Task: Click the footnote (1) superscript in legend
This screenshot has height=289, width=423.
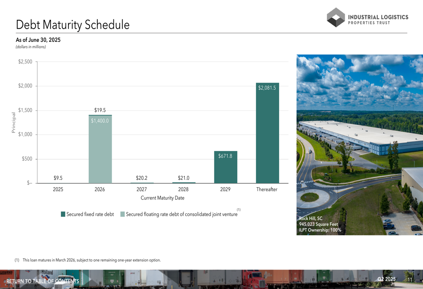Action: [239, 210]
